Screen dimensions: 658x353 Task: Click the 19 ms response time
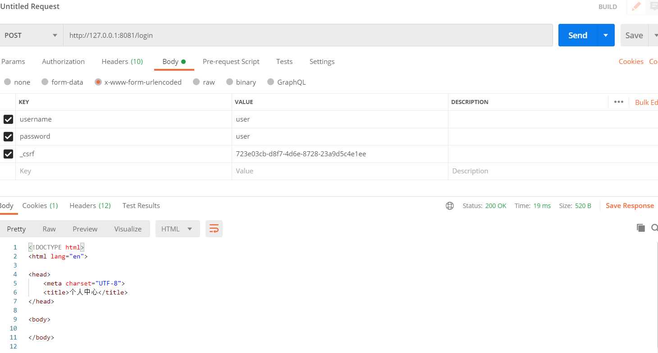542,206
